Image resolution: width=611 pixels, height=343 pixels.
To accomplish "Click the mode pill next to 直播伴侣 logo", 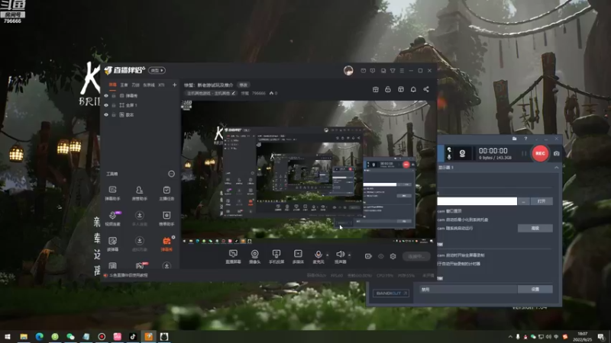I will pos(157,70).
